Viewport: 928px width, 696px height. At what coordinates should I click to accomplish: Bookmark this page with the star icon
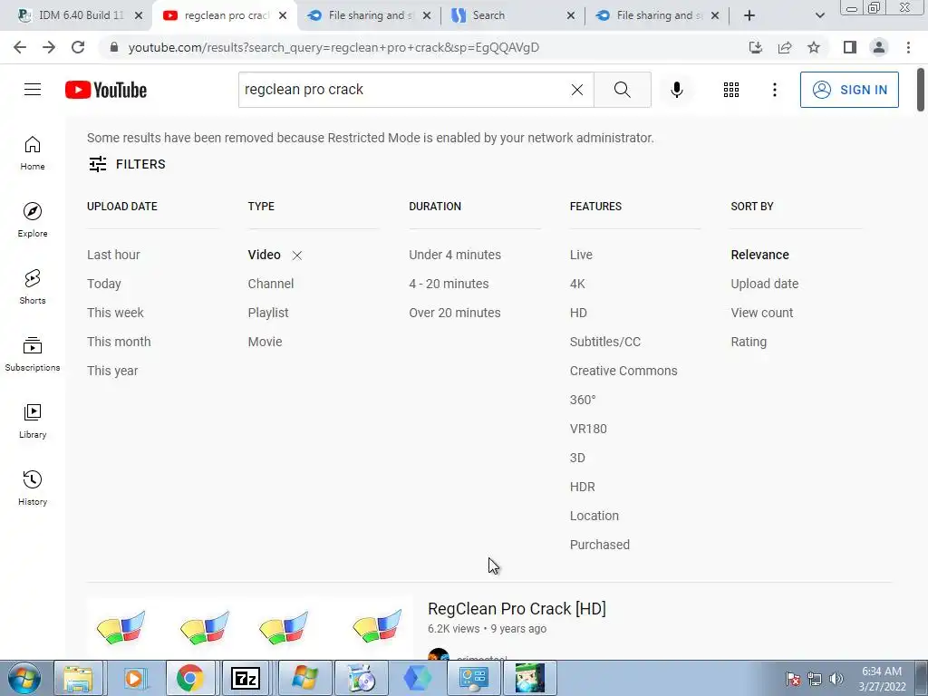coord(814,47)
